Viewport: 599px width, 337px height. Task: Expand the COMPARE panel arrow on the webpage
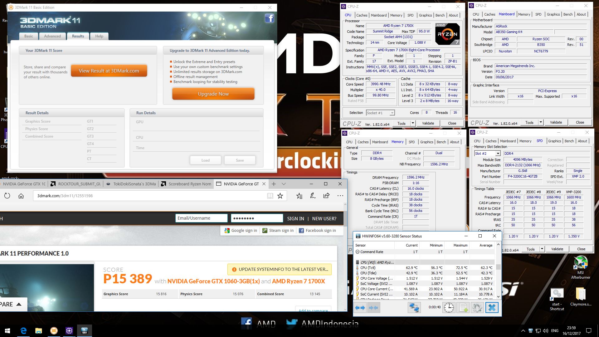pyautogui.click(x=19, y=304)
